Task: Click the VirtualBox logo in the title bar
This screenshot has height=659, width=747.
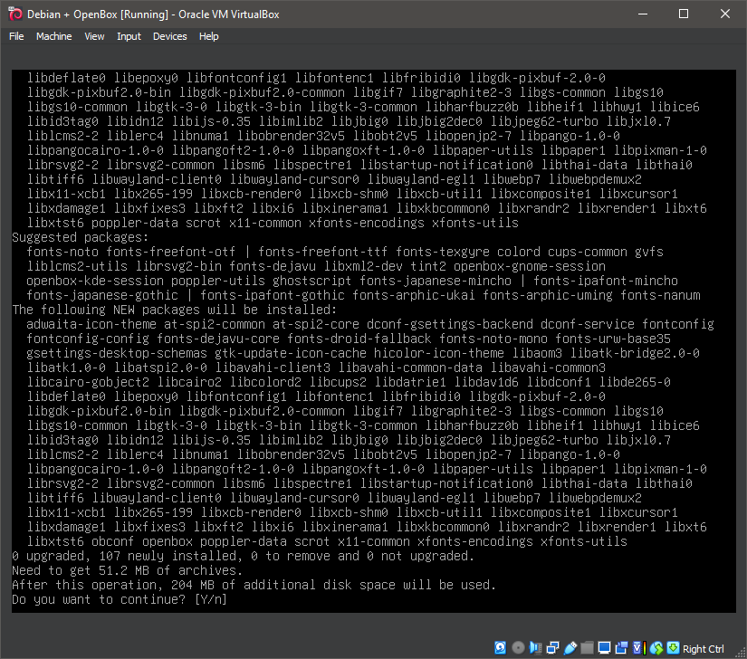Action: pyautogui.click(x=13, y=14)
